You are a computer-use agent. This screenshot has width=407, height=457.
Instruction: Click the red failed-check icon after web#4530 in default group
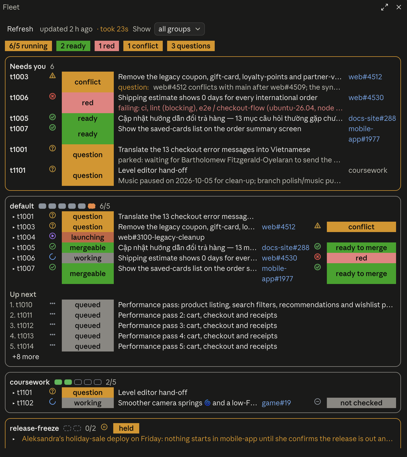tap(318, 257)
